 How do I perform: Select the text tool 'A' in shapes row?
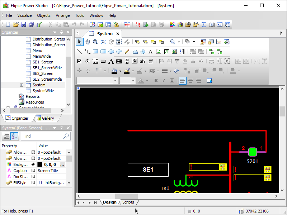click(x=150, y=52)
